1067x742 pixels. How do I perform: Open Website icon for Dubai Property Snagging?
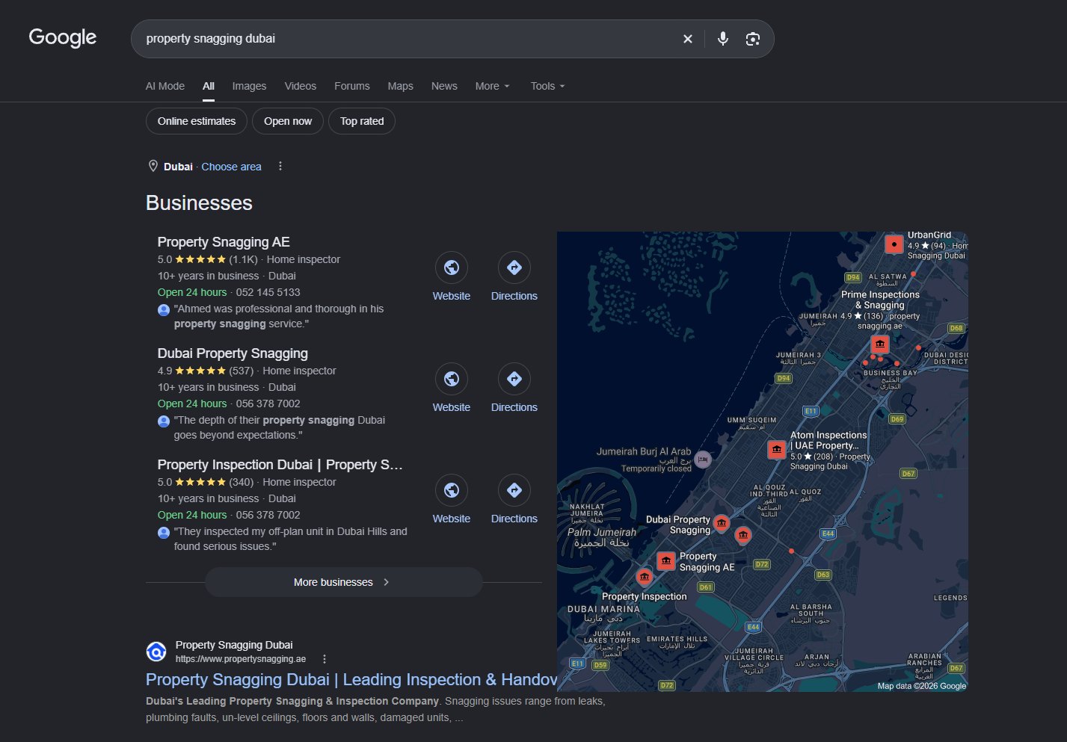tap(452, 379)
